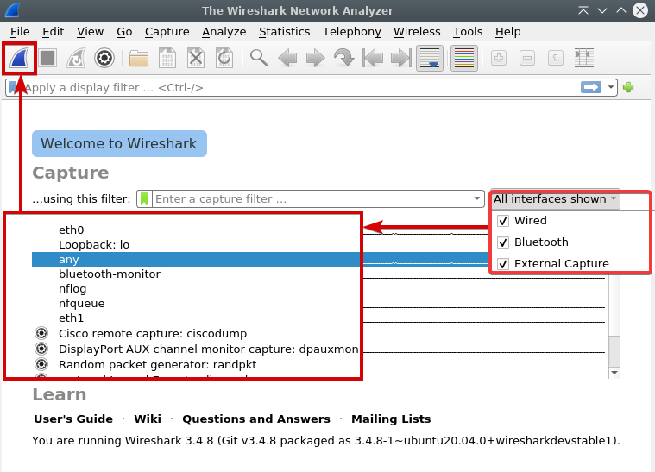Open the Mailing Lists link
This screenshot has width=655, height=472.
click(391, 419)
